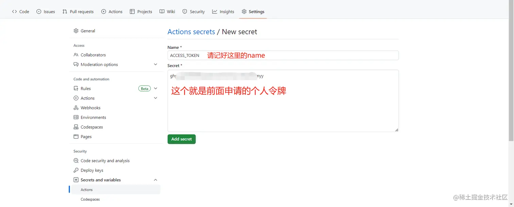Click the Pages browser icon

(x=76, y=137)
